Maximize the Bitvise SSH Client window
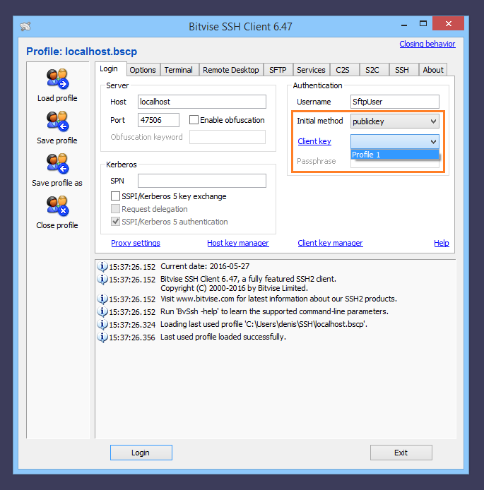Image resolution: width=484 pixels, height=490 pixels. pyautogui.click(x=423, y=24)
